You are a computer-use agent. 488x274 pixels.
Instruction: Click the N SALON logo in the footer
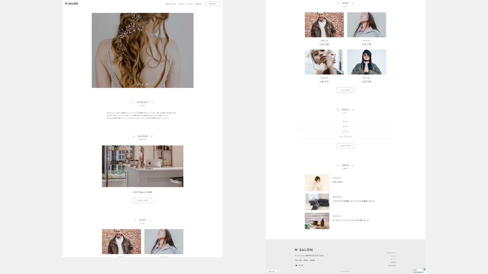tap(304, 250)
